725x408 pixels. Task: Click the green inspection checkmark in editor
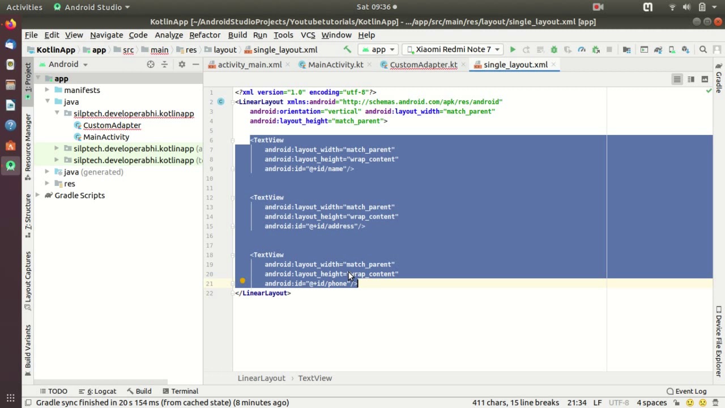click(x=709, y=91)
